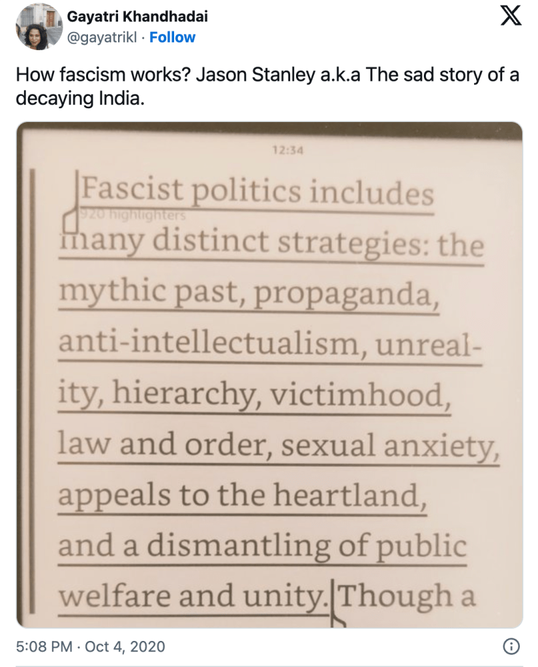This screenshot has width=538, height=667.
Task: Click the tweet text about Jason Stanley
Action: (x=267, y=83)
